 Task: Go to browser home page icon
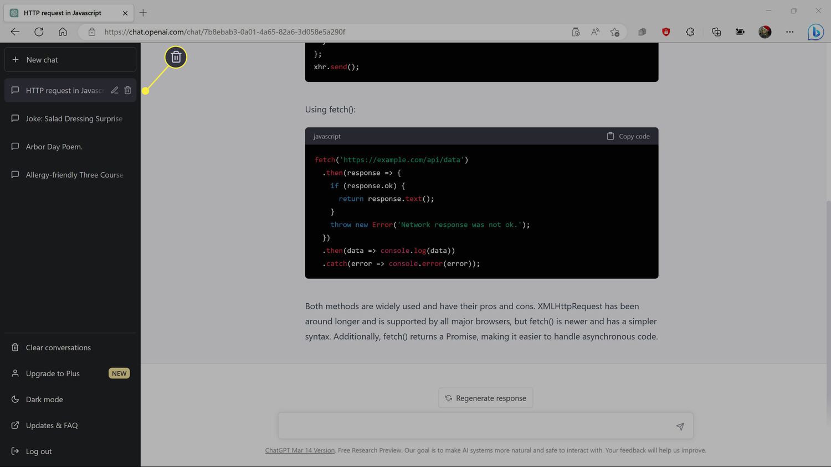(63, 32)
